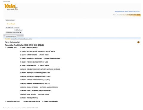Collapse the General Truck tree node

[6, 48]
